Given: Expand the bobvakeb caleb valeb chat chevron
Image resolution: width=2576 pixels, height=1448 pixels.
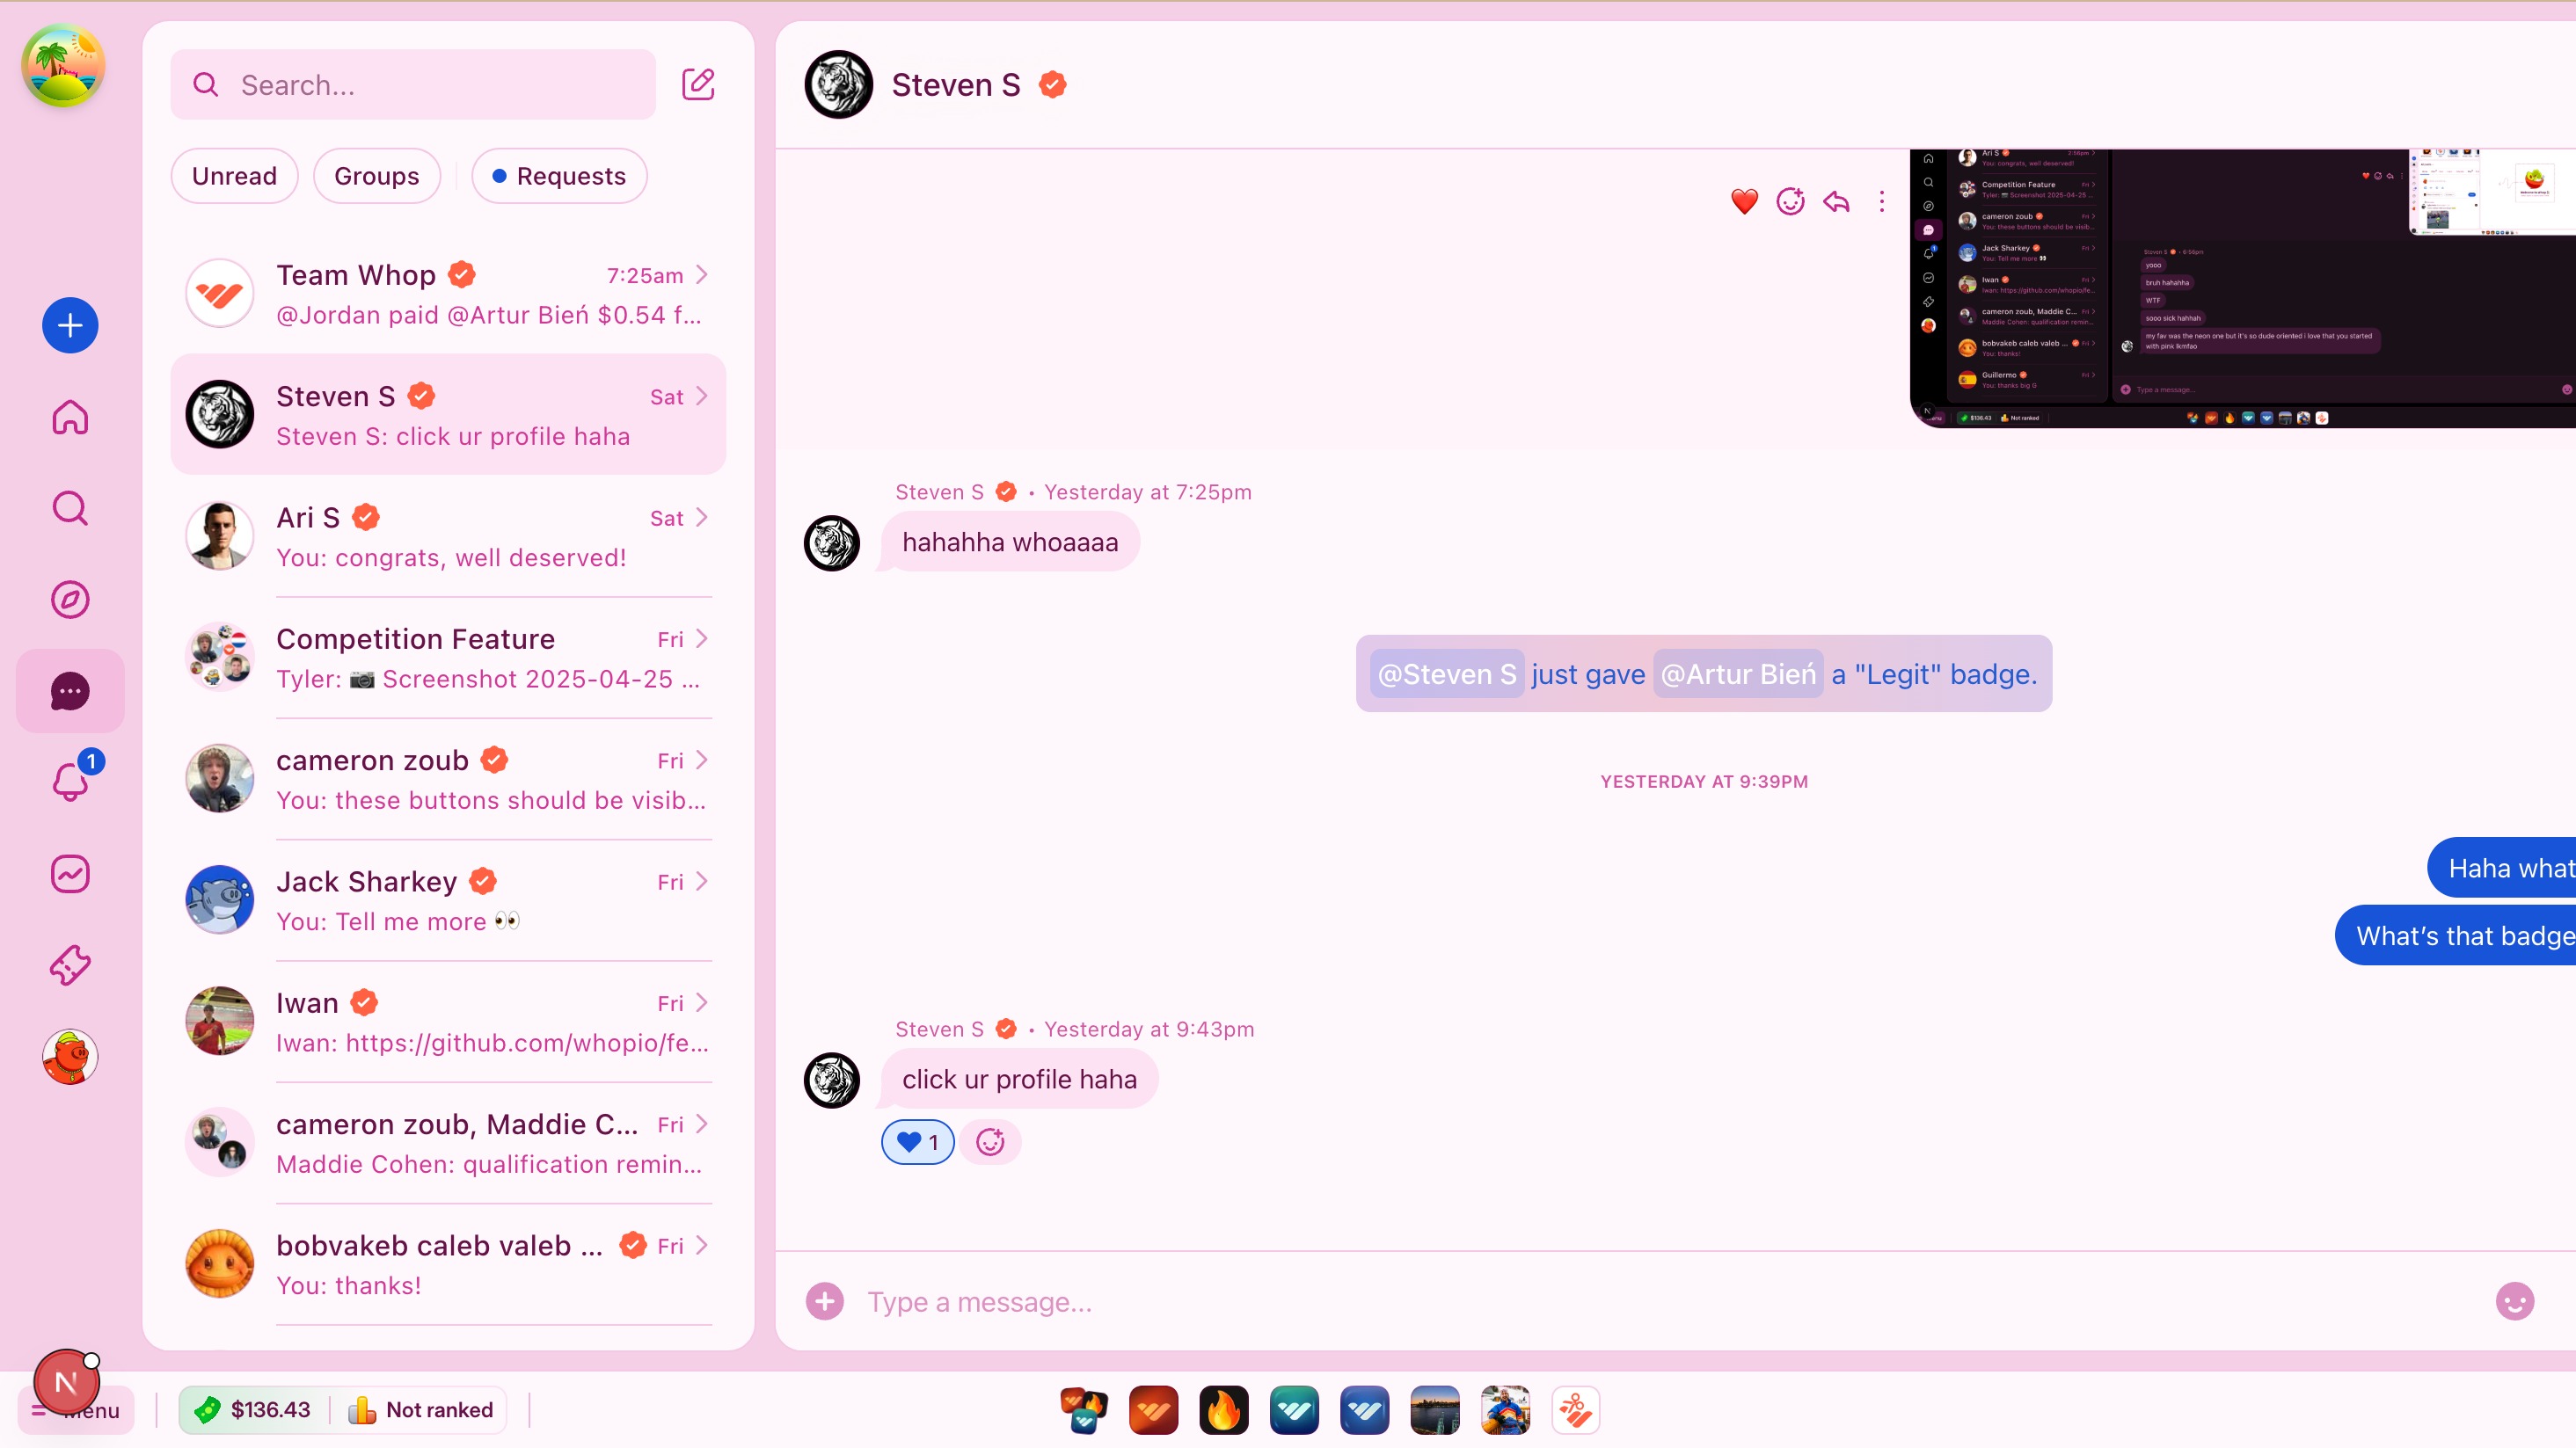Looking at the screenshot, I should click(702, 1245).
